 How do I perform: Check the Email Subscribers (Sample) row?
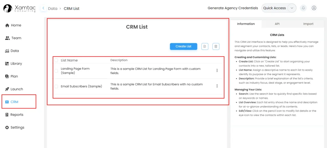[x=56, y=86]
